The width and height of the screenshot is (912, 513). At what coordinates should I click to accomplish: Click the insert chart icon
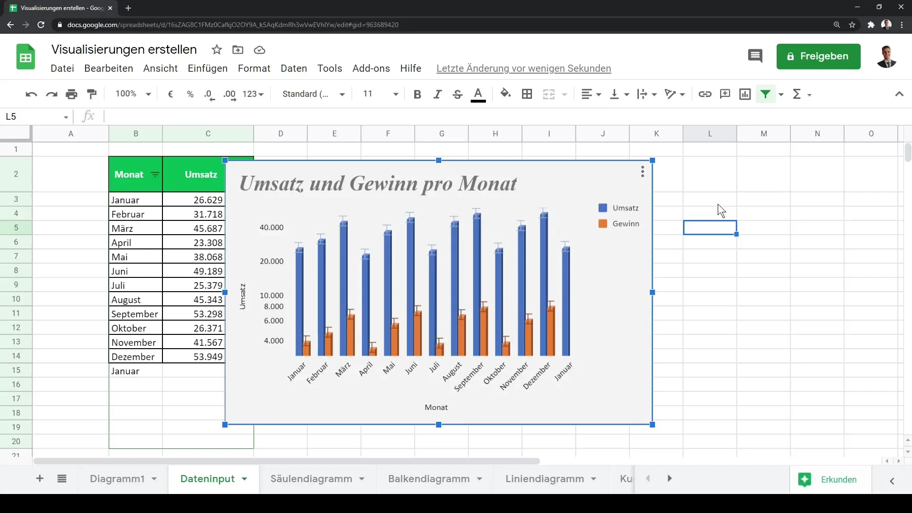pos(745,94)
